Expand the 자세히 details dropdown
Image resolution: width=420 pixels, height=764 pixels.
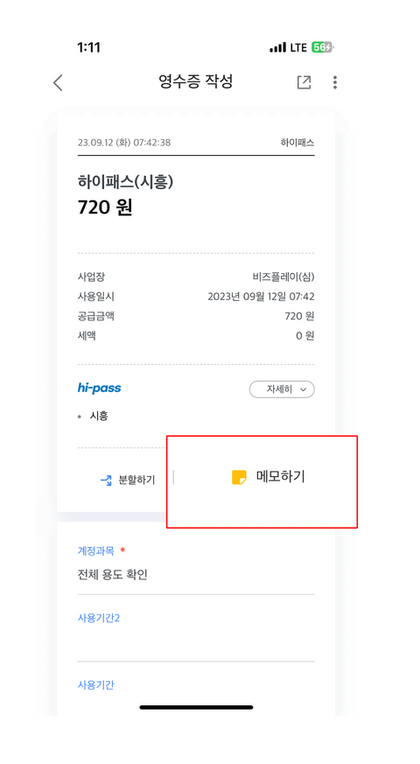coord(282,389)
